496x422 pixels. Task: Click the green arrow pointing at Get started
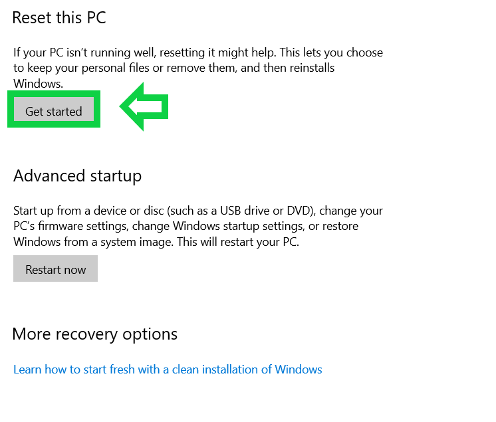144,107
